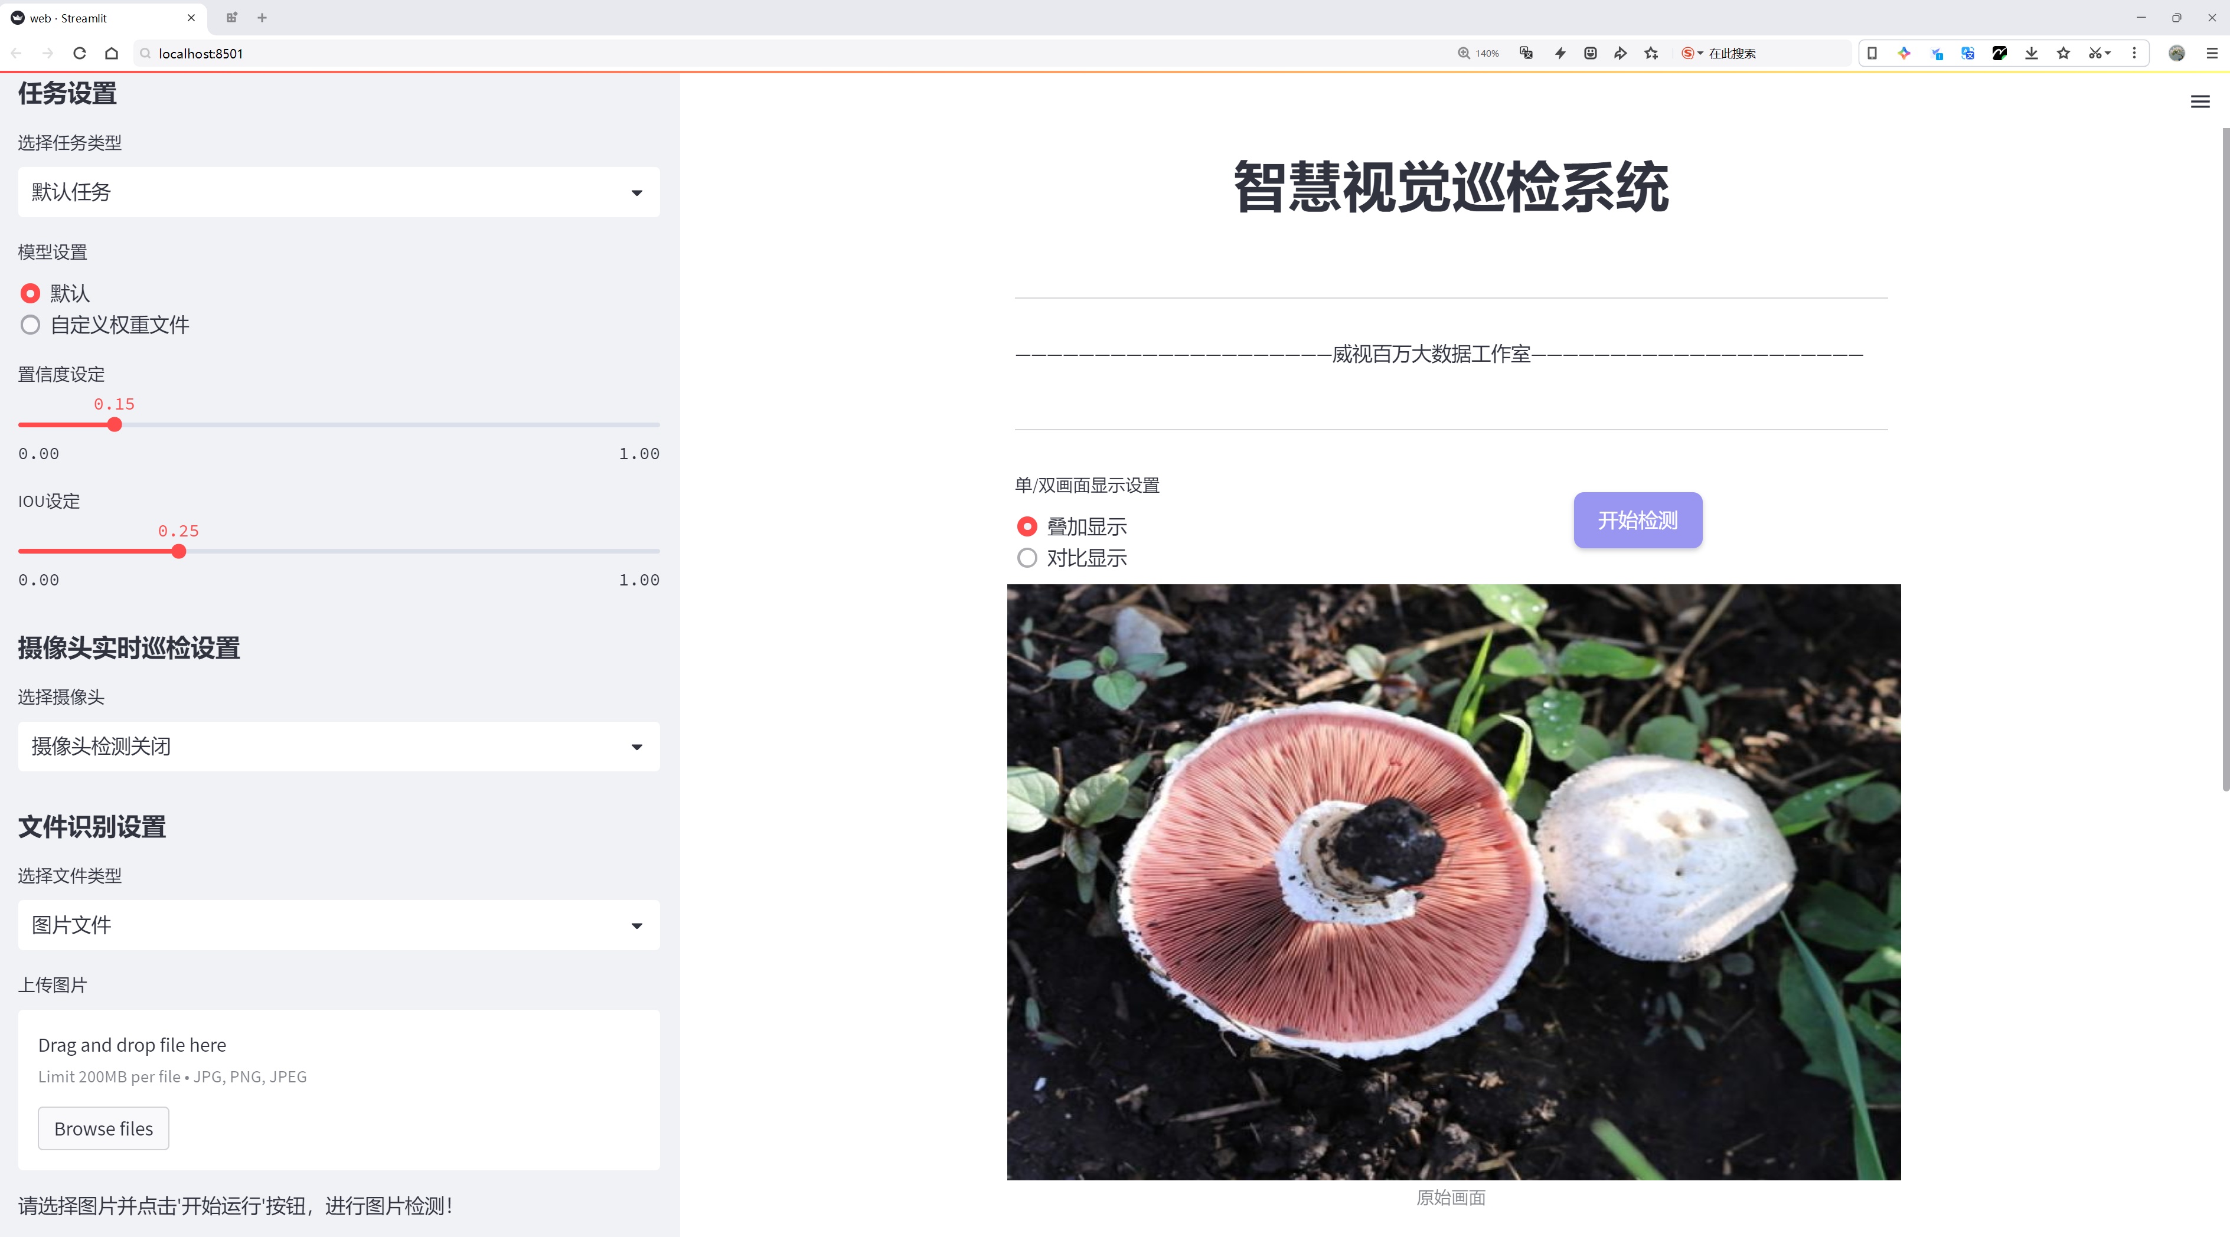Add bookmark with star-plus icon
The height and width of the screenshot is (1237, 2230).
tap(1652, 54)
